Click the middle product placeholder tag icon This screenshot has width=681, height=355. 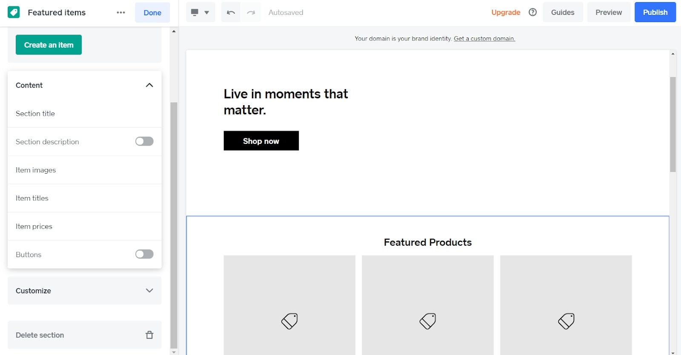pyautogui.click(x=428, y=321)
